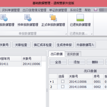This screenshot has width=107, height=107.
Task: Click the purple orb icon in menu bar
Action: [x=95, y=10]
